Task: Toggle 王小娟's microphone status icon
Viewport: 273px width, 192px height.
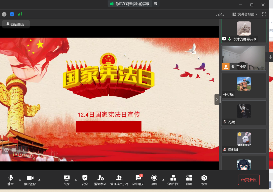Action: tap(233, 67)
